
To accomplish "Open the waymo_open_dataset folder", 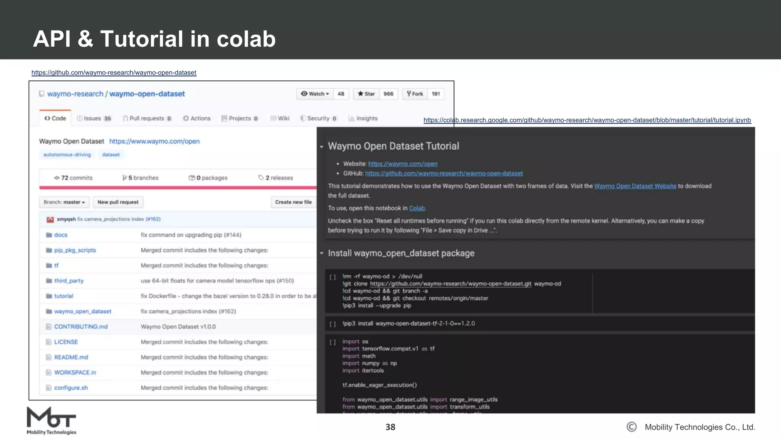I will click(83, 311).
